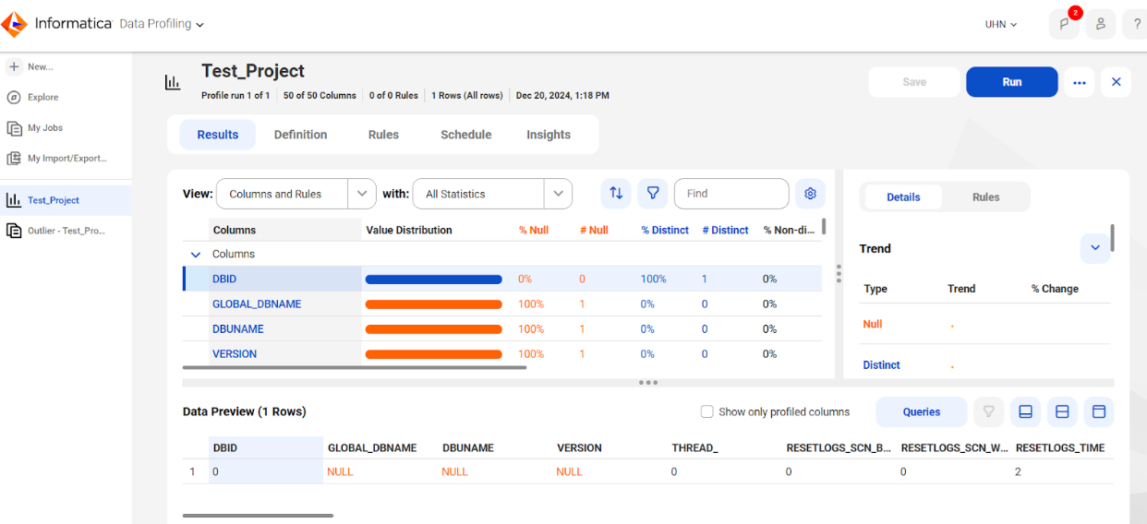The width and height of the screenshot is (1147, 524).
Task: Select the Rules tab in side panel
Action: (x=985, y=197)
